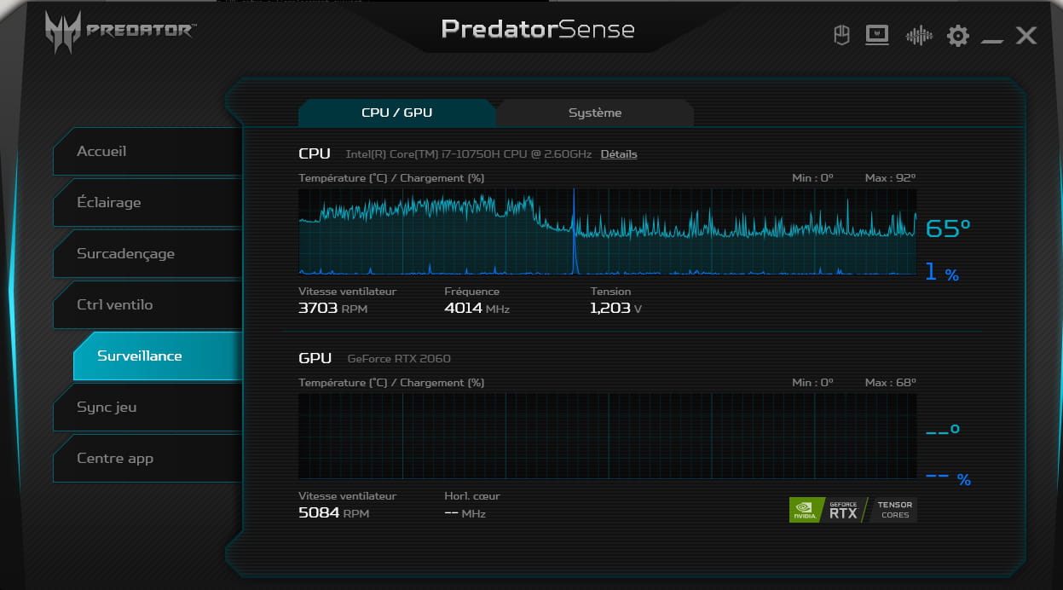Click the Tensor Cores badge

tap(894, 510)
